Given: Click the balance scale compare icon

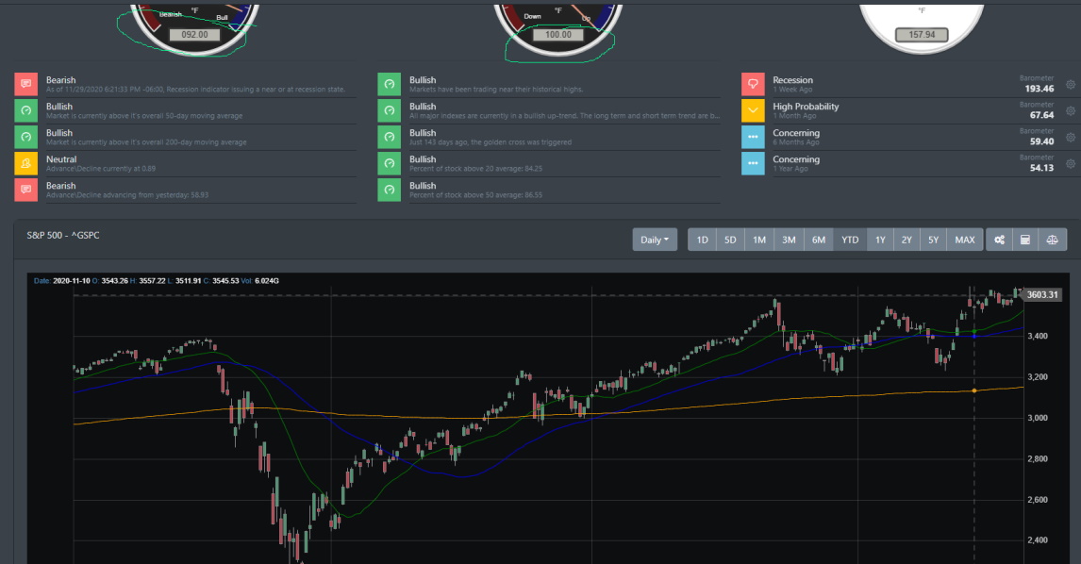Looking at the screenshot, I should point(1052,240).
